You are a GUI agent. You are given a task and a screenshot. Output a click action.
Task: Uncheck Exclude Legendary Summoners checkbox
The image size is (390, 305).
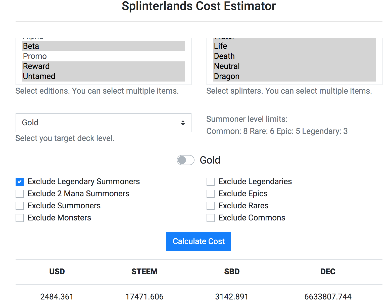pos(20,182)
